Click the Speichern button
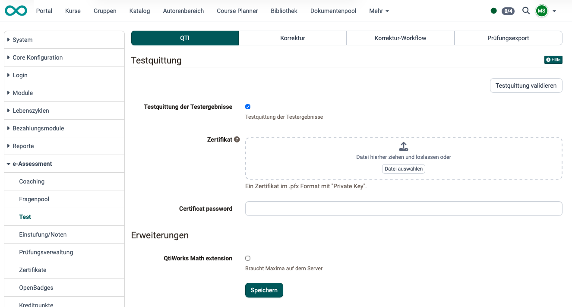This screenshot has width=572, height=307. (264, 290)
